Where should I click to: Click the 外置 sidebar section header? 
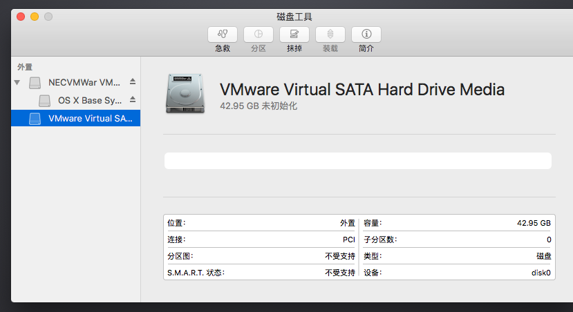[25, 67]
